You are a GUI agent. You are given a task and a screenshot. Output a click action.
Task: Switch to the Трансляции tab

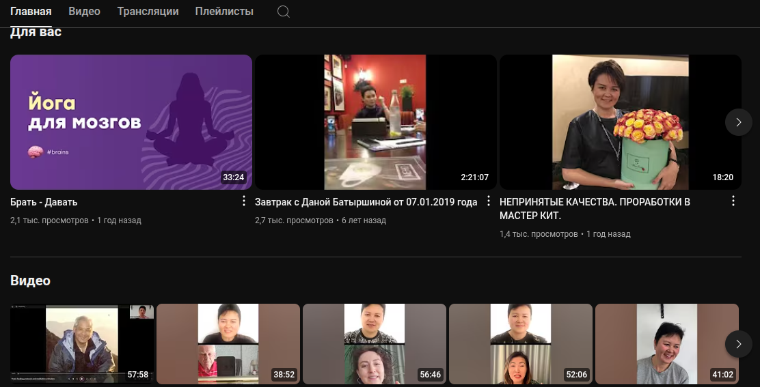point(148,11)
